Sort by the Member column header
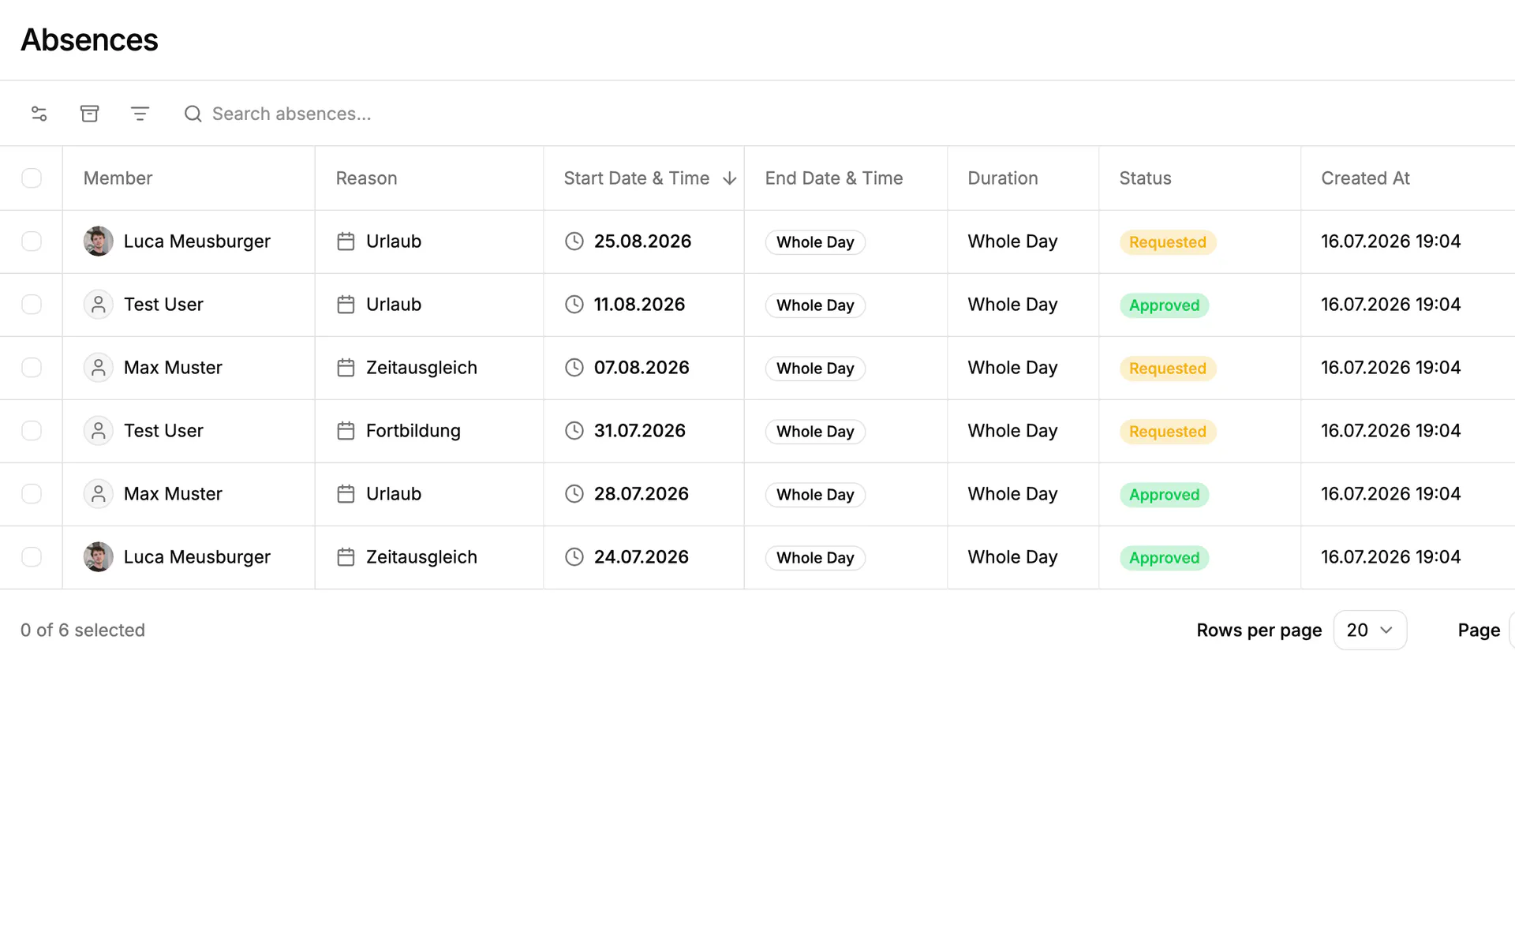Viewport: 1515px width, 947px height. [x=118, y=178]
